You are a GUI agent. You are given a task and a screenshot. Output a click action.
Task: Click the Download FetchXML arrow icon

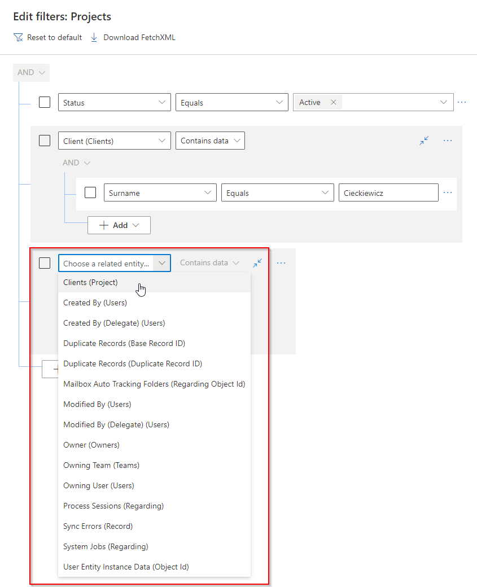94,37
